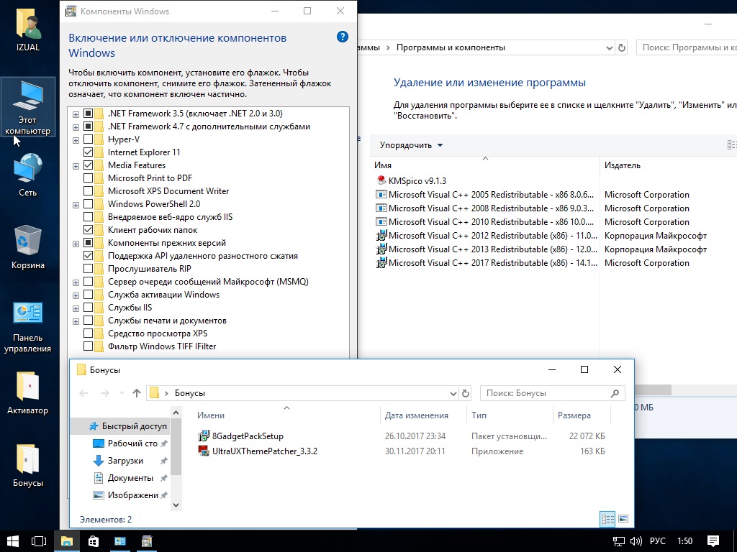The image size is (737, 552).
Task: Sort Бонусы files by Имени column
Action: point(286,415)
